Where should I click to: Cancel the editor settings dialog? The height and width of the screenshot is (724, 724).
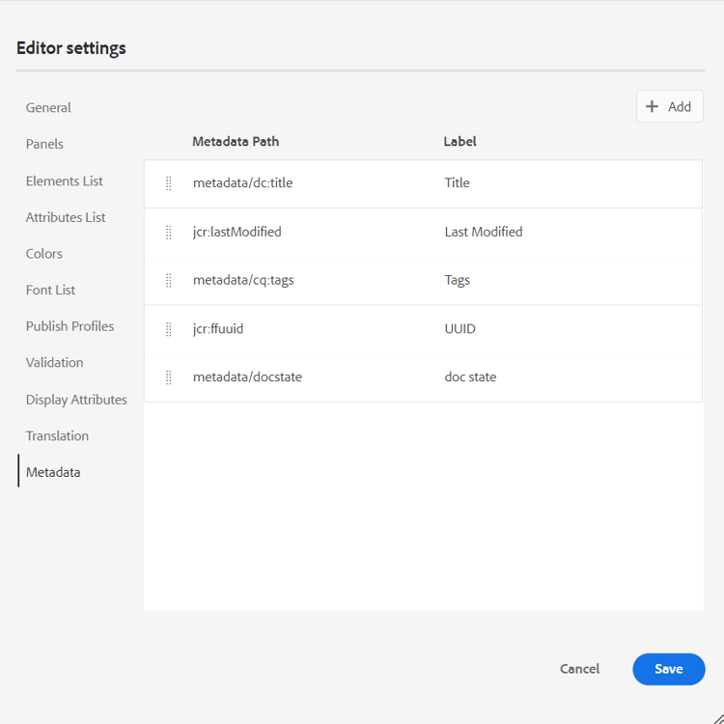coord(579,669)
